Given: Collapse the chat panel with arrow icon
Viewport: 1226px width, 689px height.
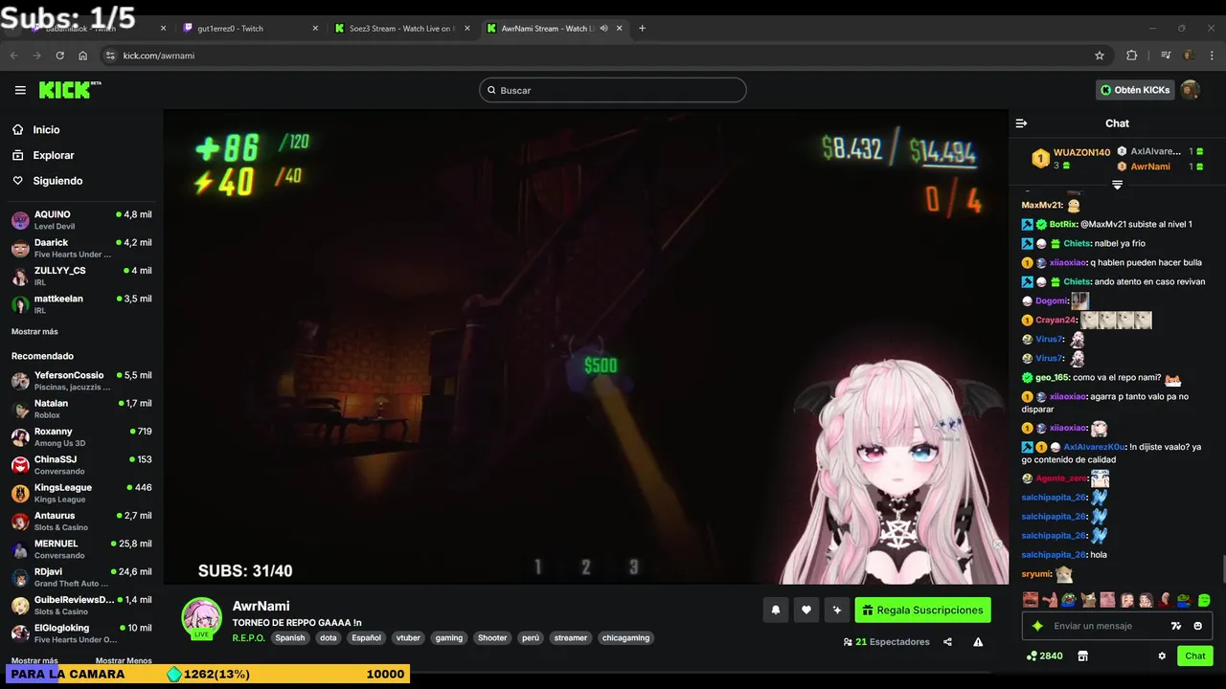Looking at the screenshot, I should click(1021, 123).
